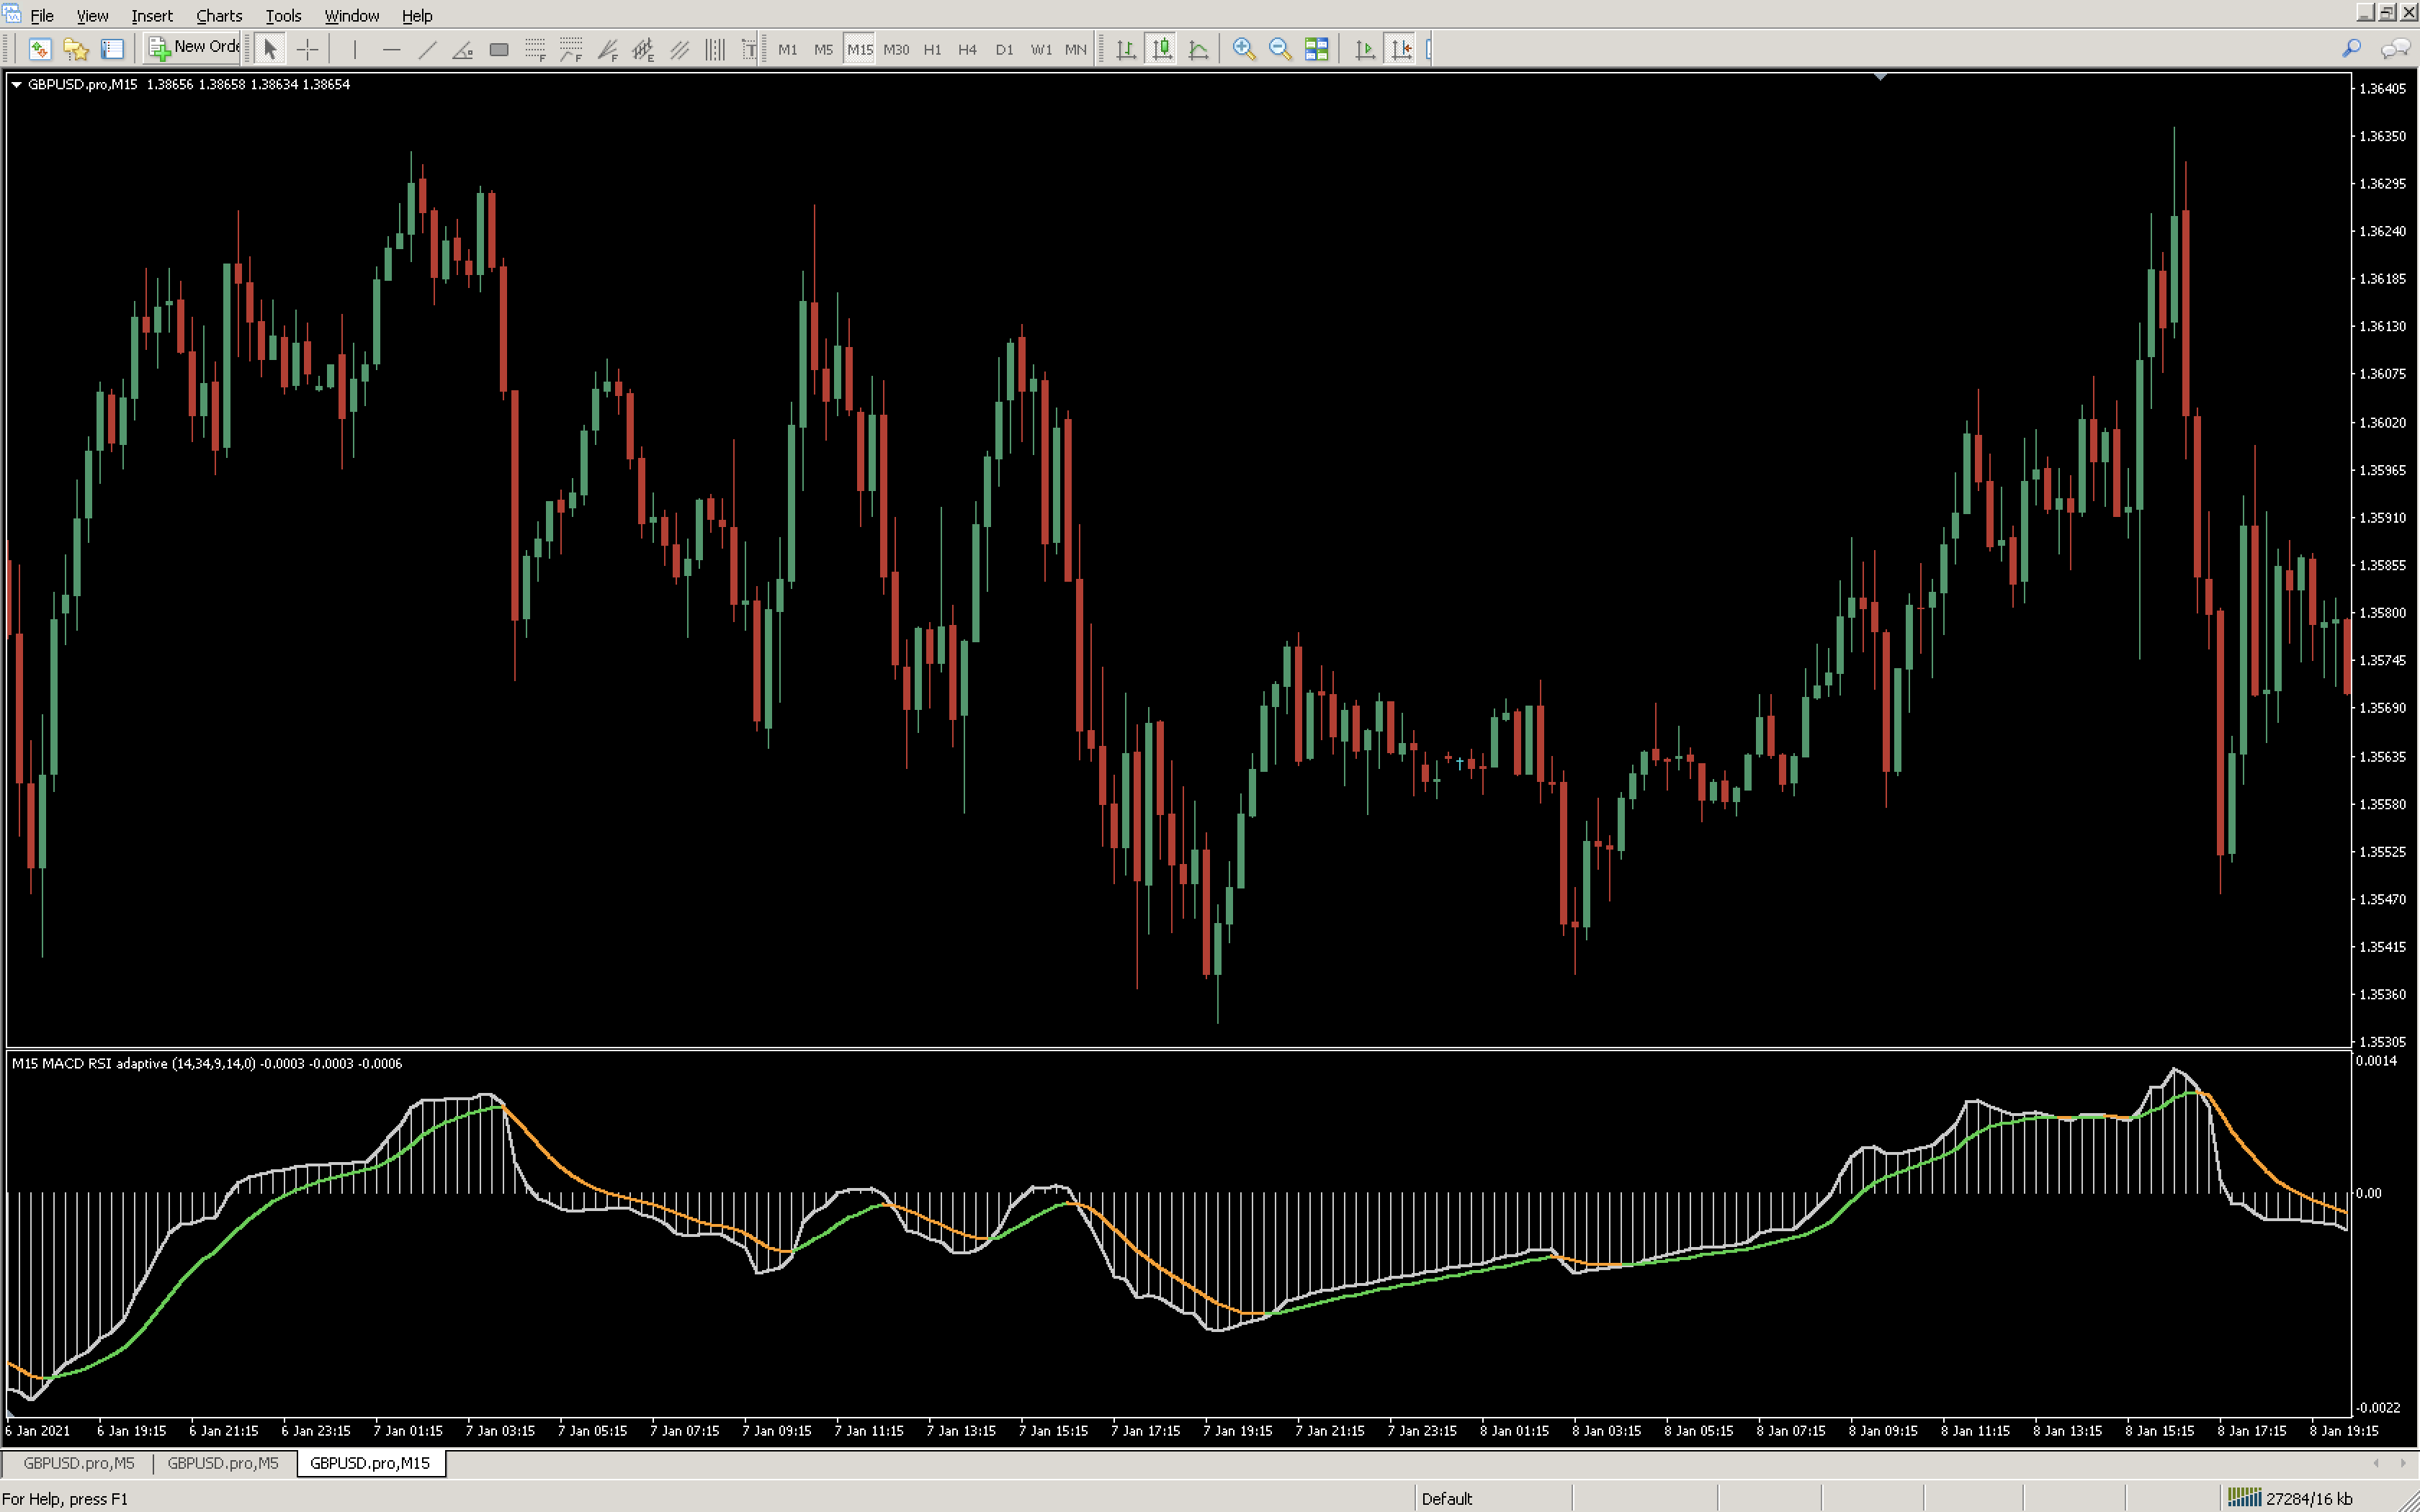Toggle candlestick chart mode
The width and height of the screenshot is (2420, 1512).
[x=1162, y=49]
